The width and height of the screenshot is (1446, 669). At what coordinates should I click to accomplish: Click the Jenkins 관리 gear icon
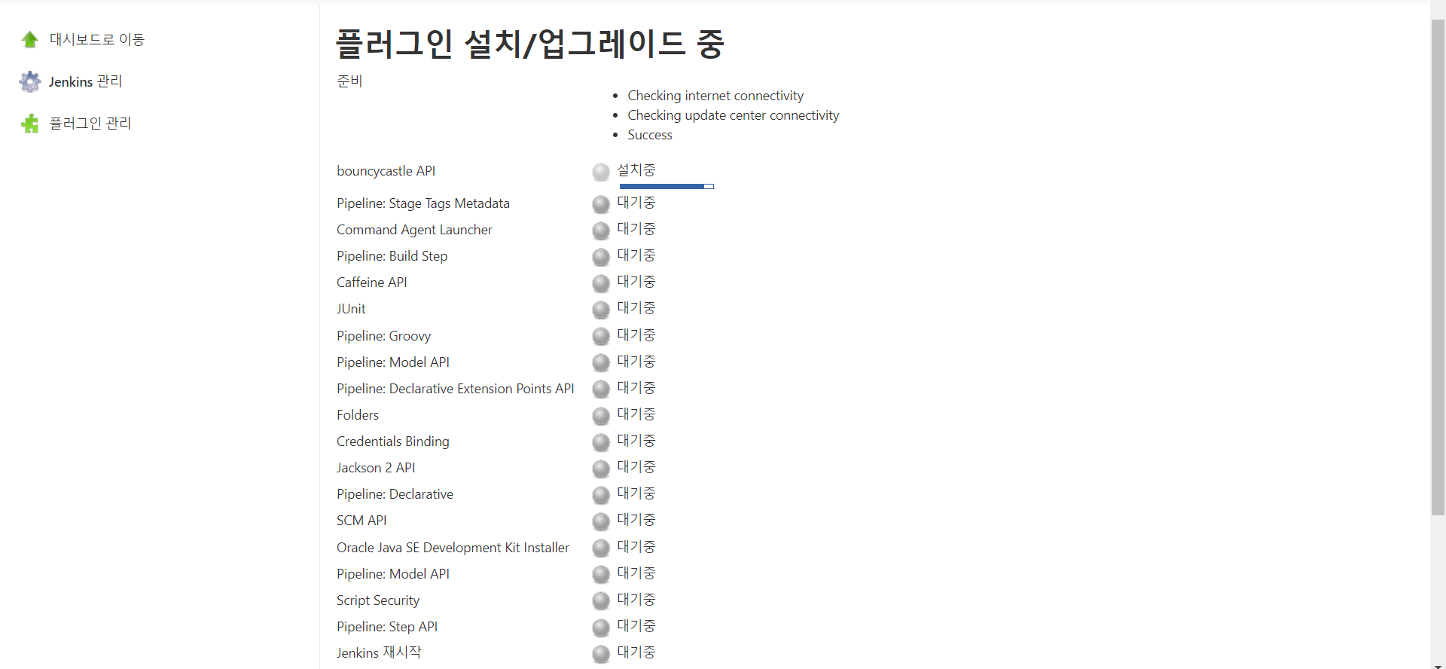30,81
